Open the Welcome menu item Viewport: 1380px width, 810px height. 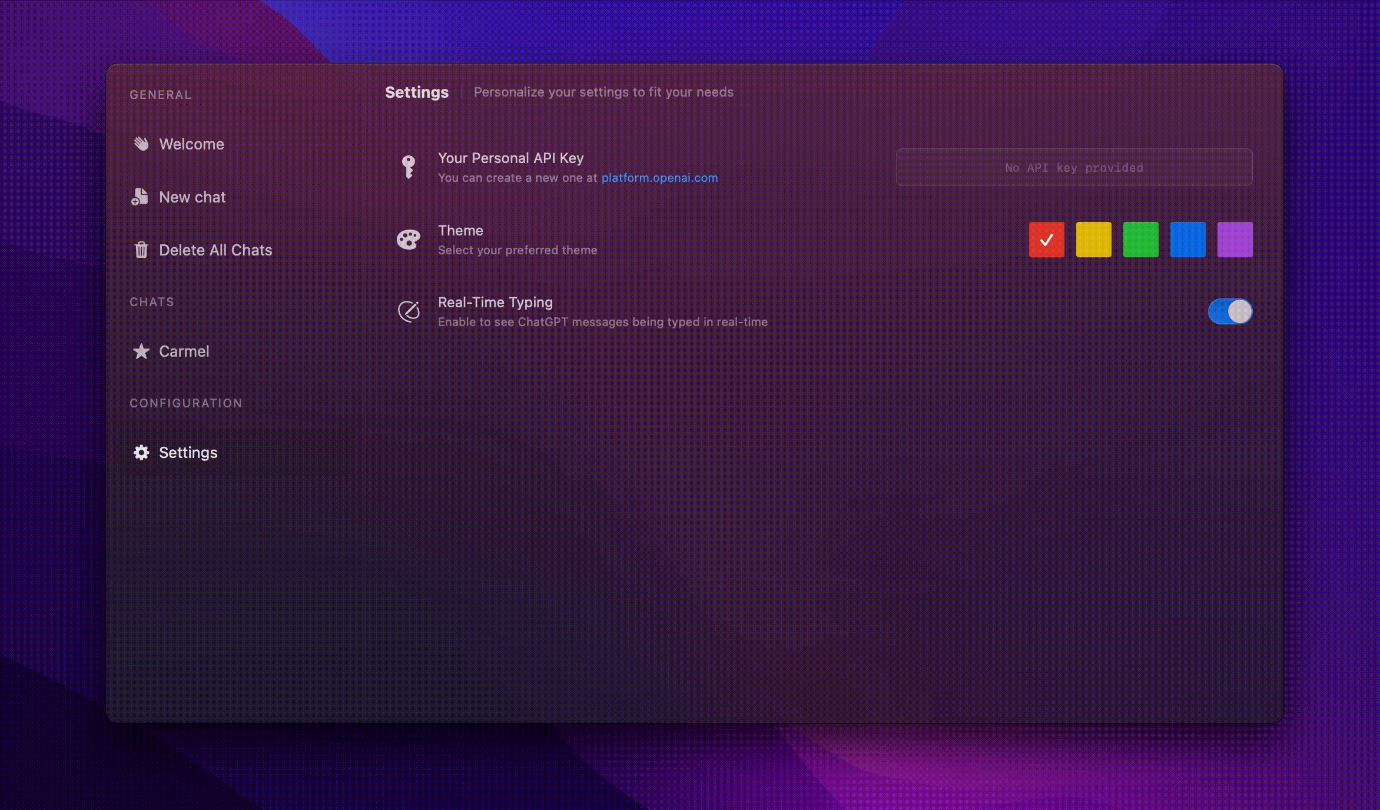191,144
